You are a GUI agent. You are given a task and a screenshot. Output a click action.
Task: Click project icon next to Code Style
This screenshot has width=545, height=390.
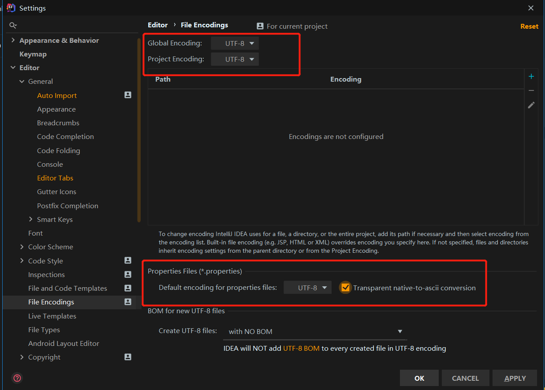(128, 260)
